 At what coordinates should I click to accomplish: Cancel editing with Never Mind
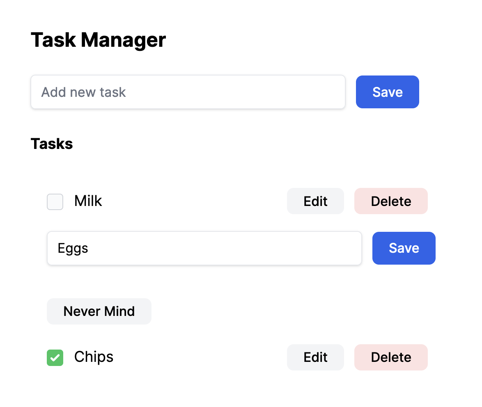[x=99, y=311]
